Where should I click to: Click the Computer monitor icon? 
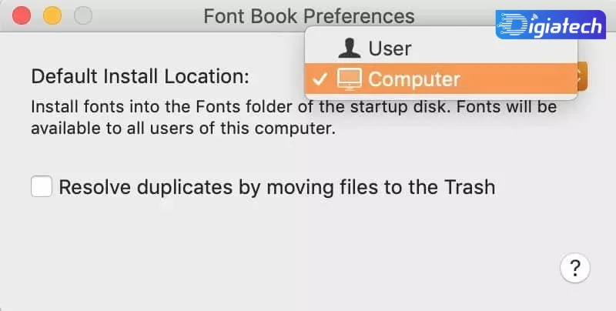coord(350,79)
